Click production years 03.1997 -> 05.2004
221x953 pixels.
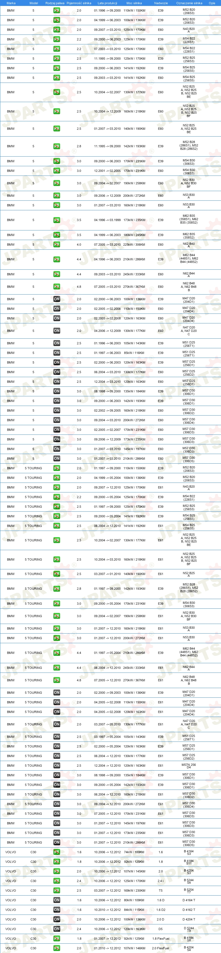107,736
